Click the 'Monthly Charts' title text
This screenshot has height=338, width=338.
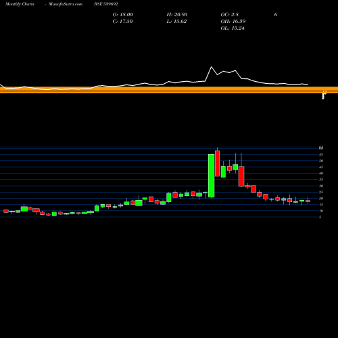(x=20, y=4)
